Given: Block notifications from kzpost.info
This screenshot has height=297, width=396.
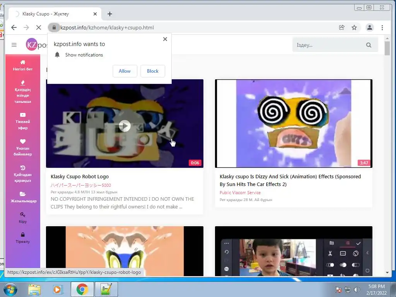Looking at the screenshot, I should pos(153,71).
